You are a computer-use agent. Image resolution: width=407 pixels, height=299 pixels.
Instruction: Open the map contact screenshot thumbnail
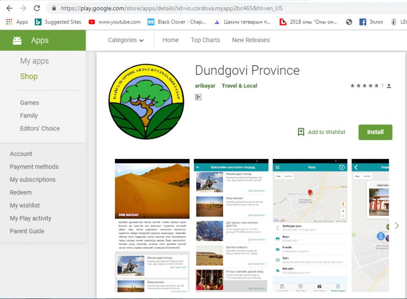310,226
